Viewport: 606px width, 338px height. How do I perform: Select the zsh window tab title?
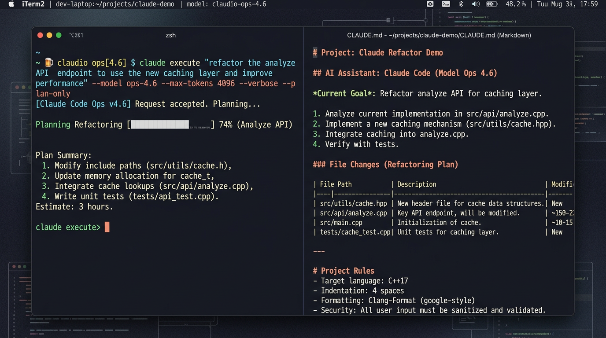click(x=170, y=35)
